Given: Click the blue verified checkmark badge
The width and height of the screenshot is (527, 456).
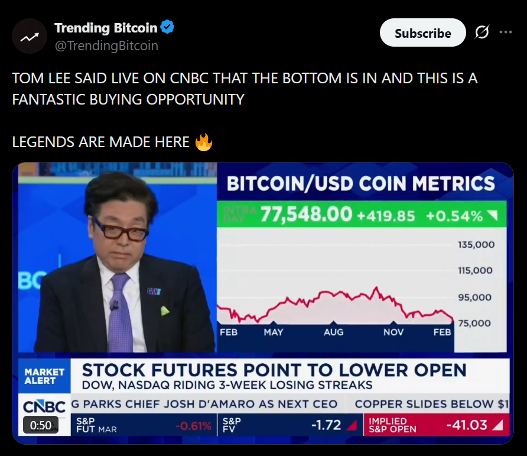Looking at the screenshot, I should tap(168, 28).
